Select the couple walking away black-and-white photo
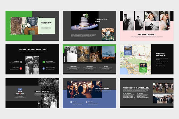Image resolution: width=179 pixels, height=119 pixels. tap(32, 65)
